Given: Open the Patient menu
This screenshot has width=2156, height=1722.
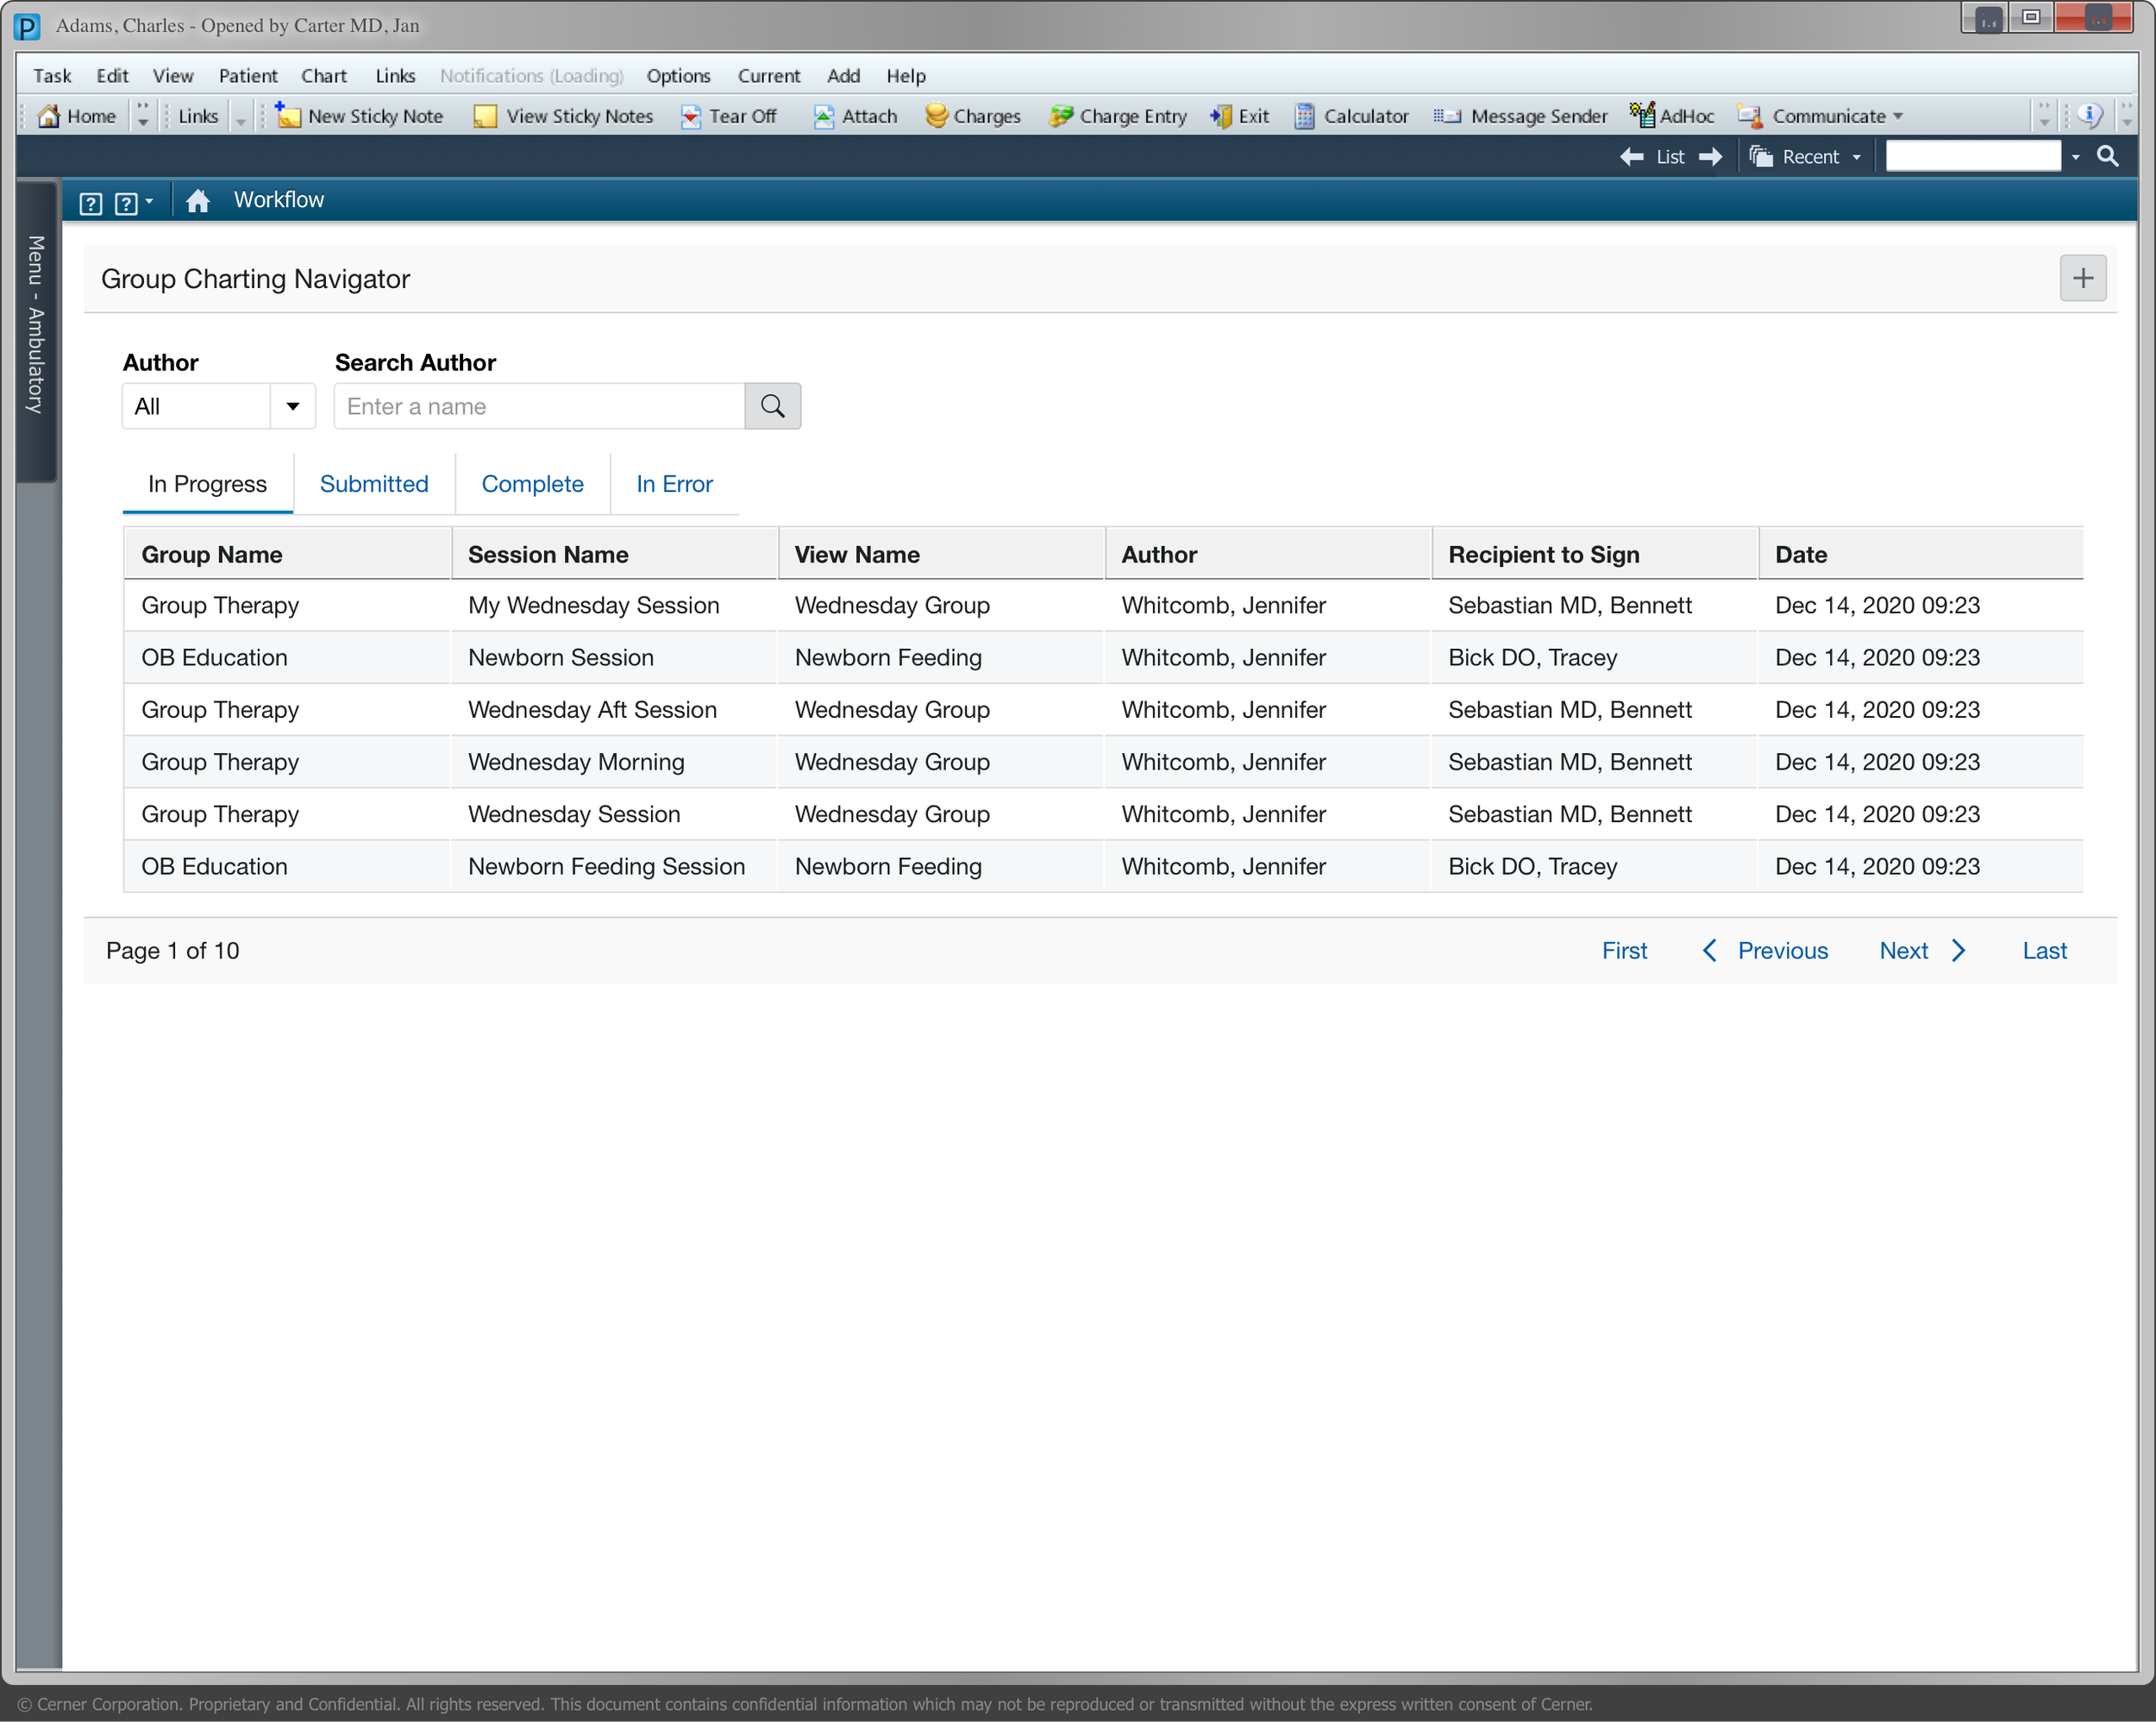Looking at the screenshot, I should click(248, 76).
